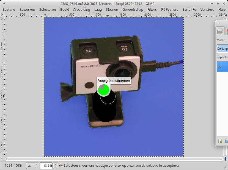The height and width of the screenshot is (170, 228).
Task: Click the Modus label in layers dock
Action: coord(221,40)
